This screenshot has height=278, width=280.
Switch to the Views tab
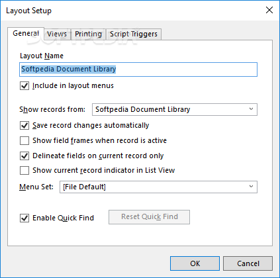(57, 34)
